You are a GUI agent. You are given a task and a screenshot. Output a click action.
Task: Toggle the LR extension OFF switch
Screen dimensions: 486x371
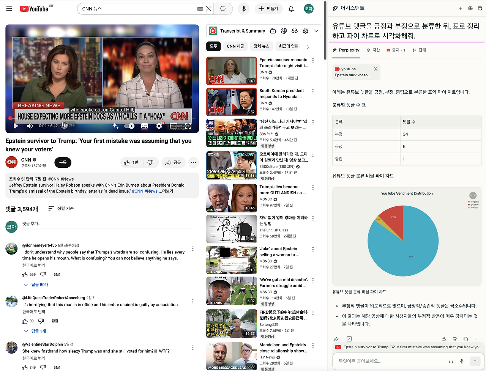(x=68, y=126)
